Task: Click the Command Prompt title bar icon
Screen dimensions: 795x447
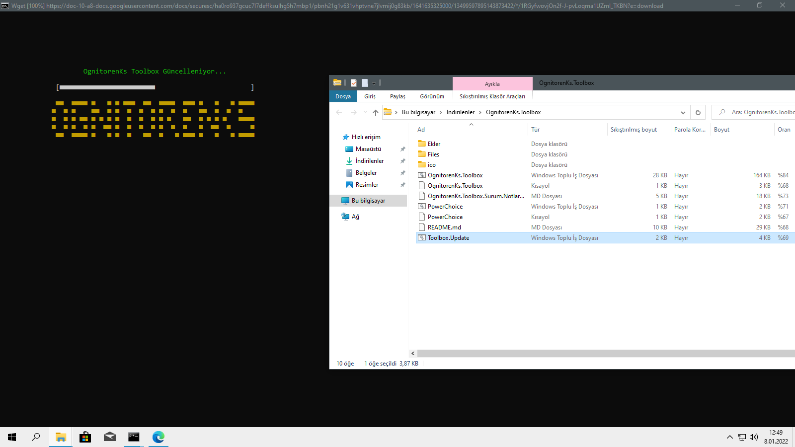Action: coord(5,5)
